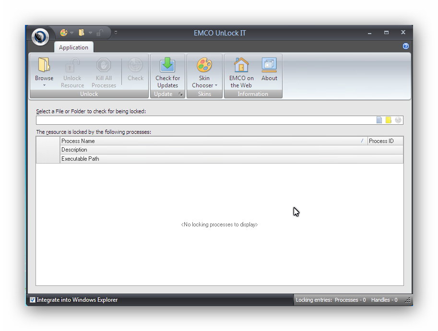Click the file path input field
This screenshot has width=438, height=331.
click(206, 120)
